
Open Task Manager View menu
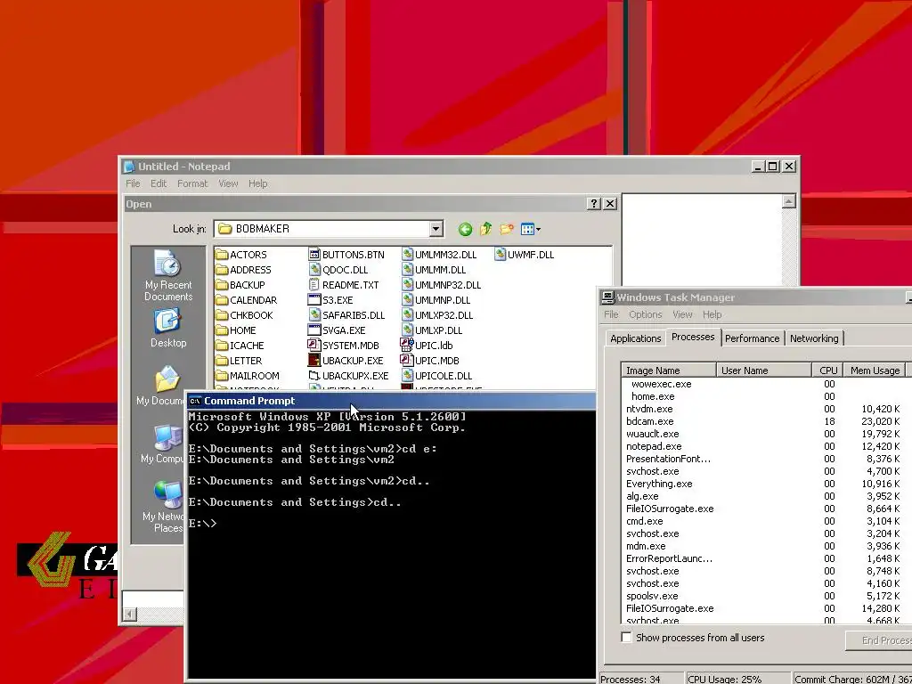pyautogui.click(x=682, y=314)
